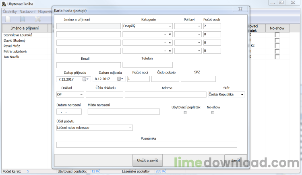This screenshot has height=175, width=302.
Task: Clear the fourth guest's category field
Action: (x=170, y=51)
